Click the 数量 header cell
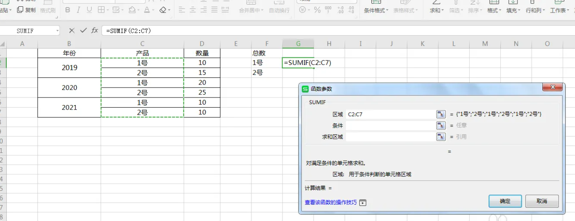The width and height of the screenshot is (575, 221). coord(202,53)
